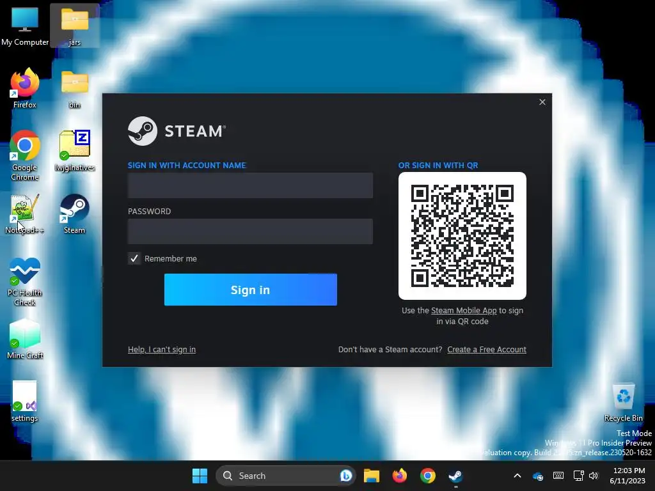Click the "OR SIGN IN WITH QR" heading
Image resolution: width=655 pixels, height=491 pixels.
tap(438, 166)
